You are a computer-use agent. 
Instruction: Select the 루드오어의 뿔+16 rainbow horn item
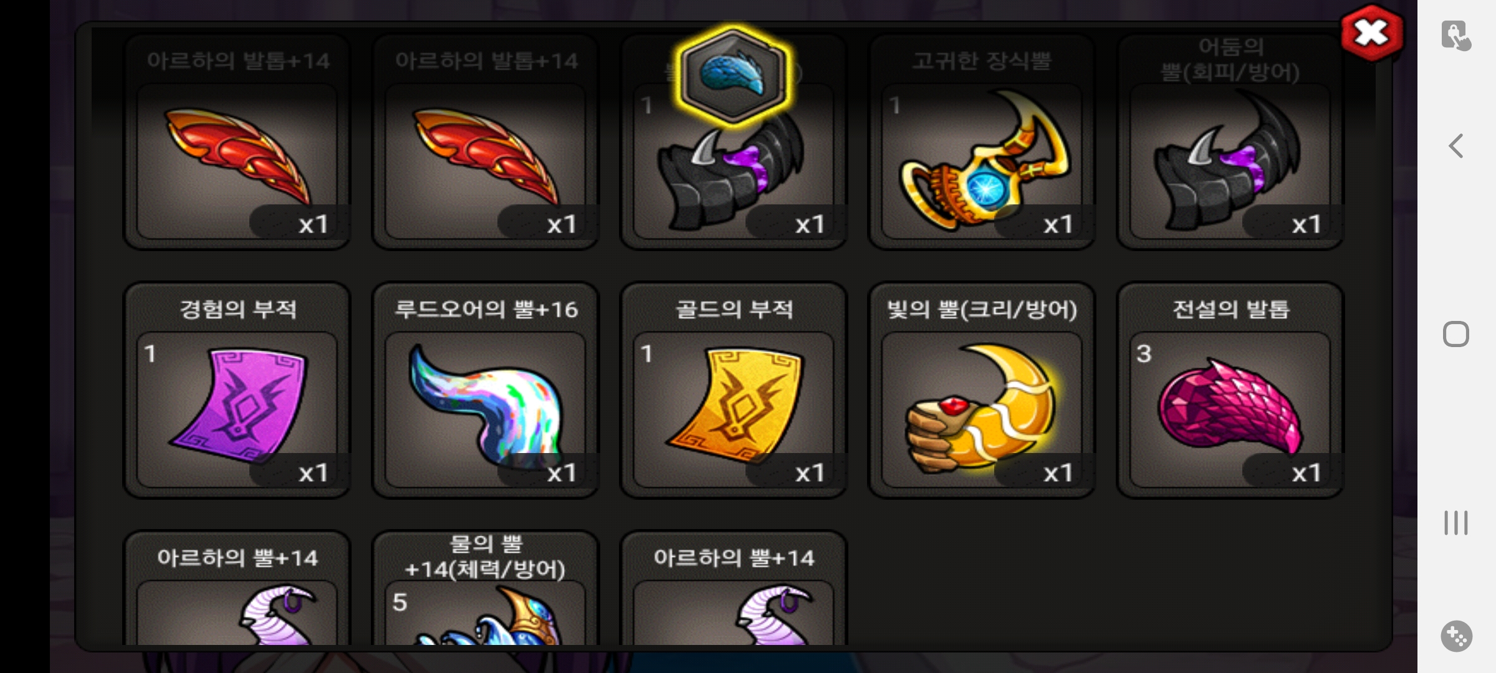(x=486, y=390)
